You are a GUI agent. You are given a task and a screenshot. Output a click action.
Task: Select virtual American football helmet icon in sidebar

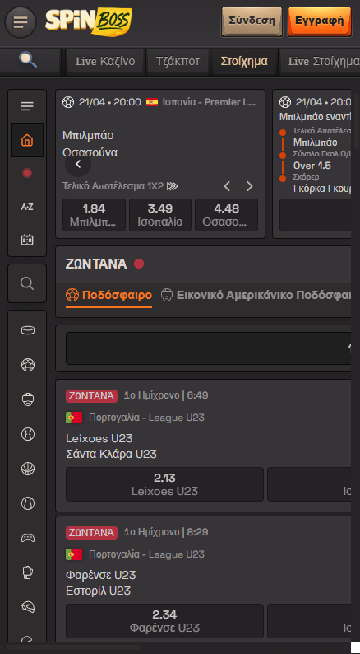[28, 399]
